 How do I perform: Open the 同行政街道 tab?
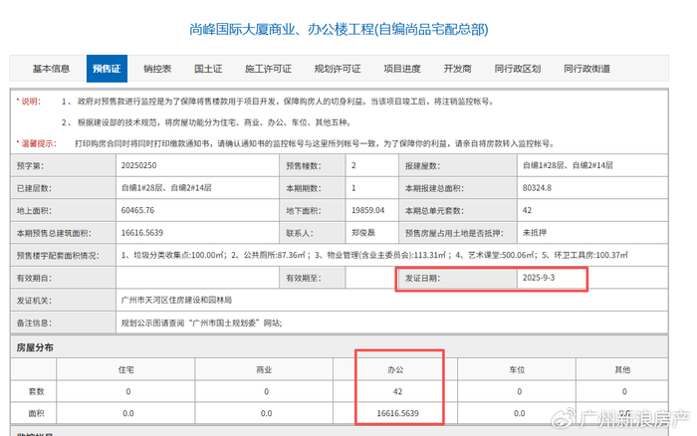tap(586, 69)
